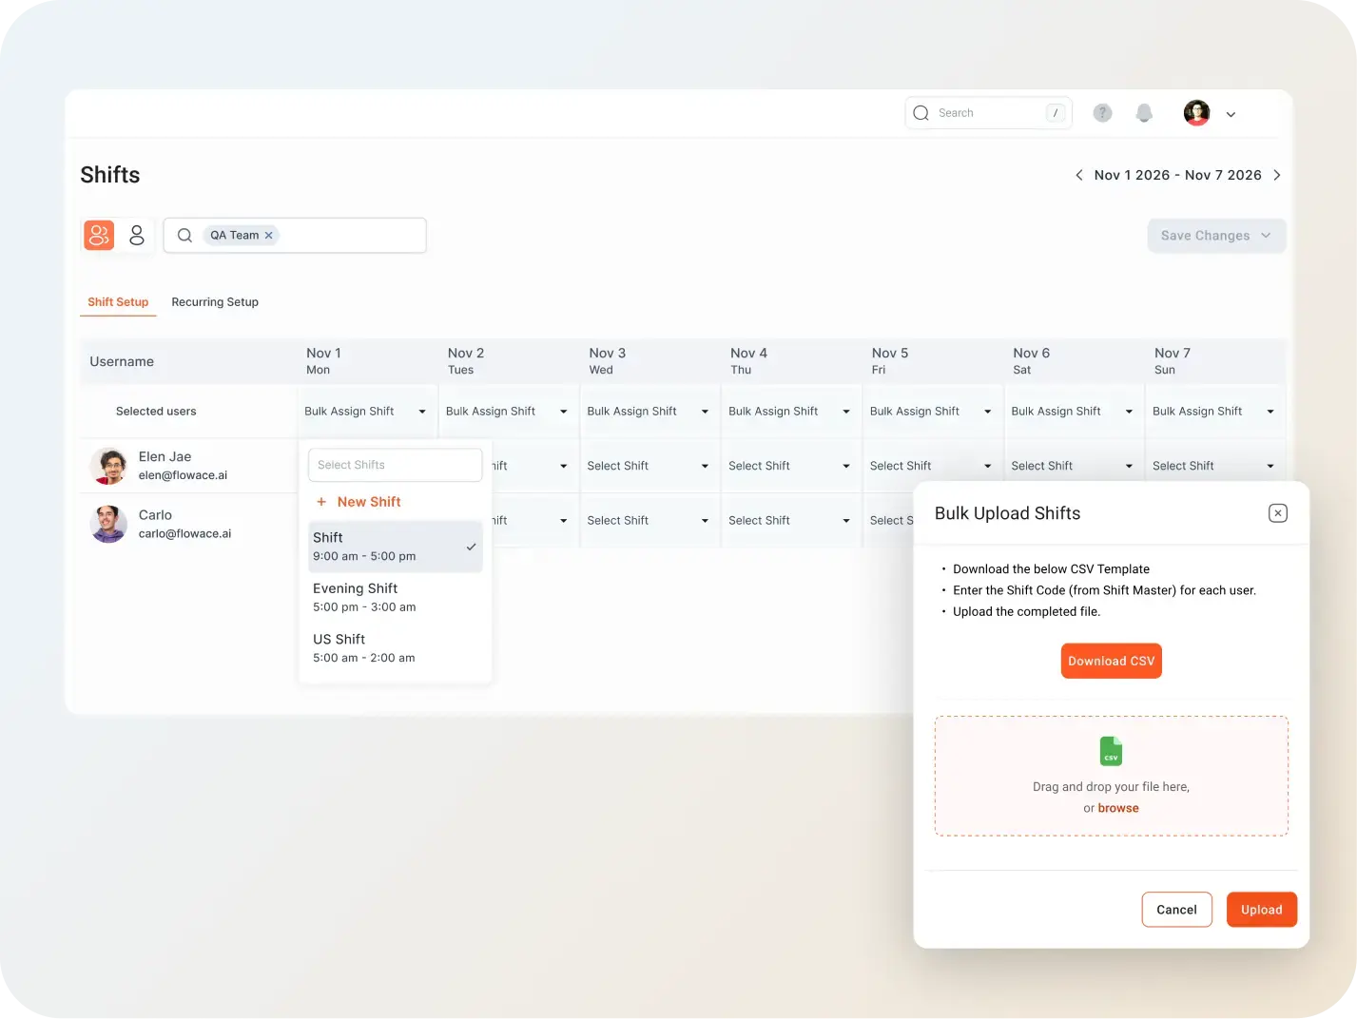1357x1019 pixels.
Task: Open the notifications bell icon
Action: tap(1144, 113)
